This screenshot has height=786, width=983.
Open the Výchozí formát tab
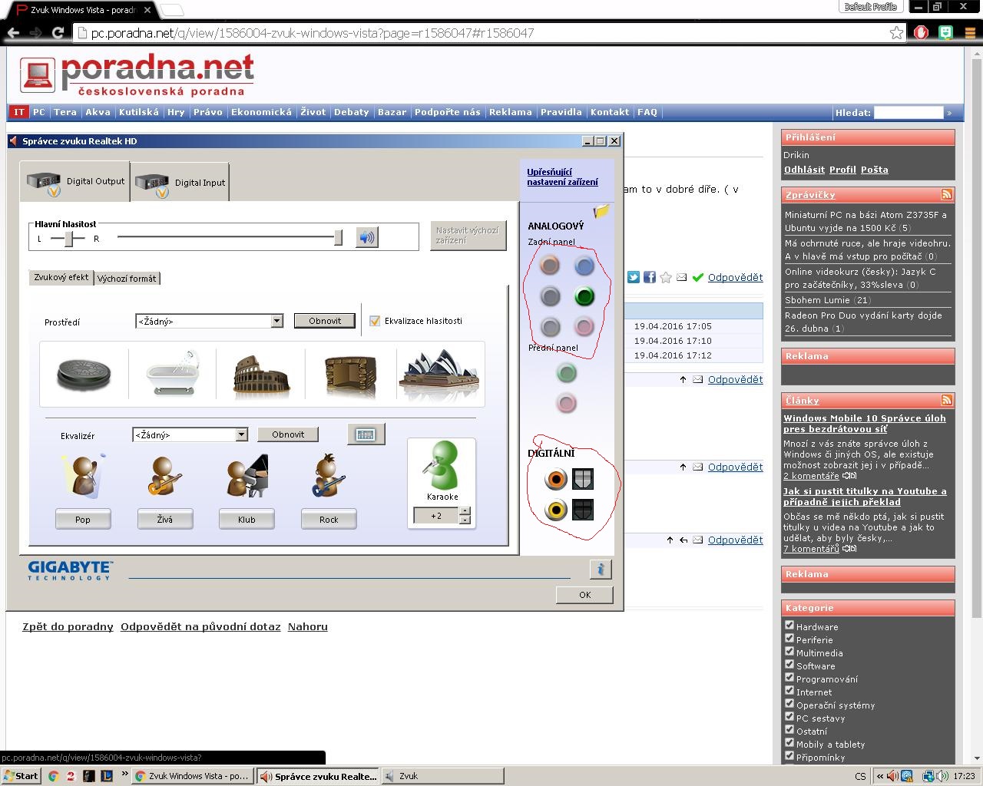pyautogui.click(x=127, y=278)
